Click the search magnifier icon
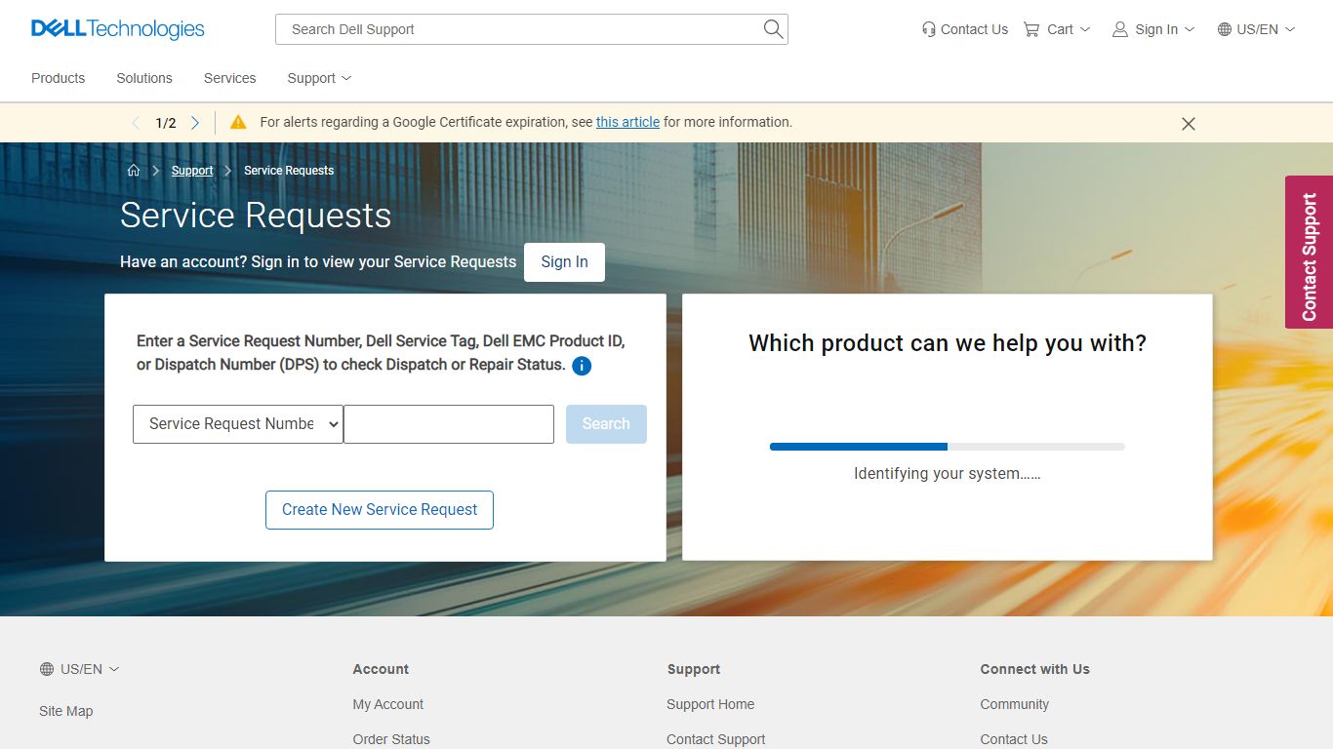1333x749 pixels. coord(773,29)
